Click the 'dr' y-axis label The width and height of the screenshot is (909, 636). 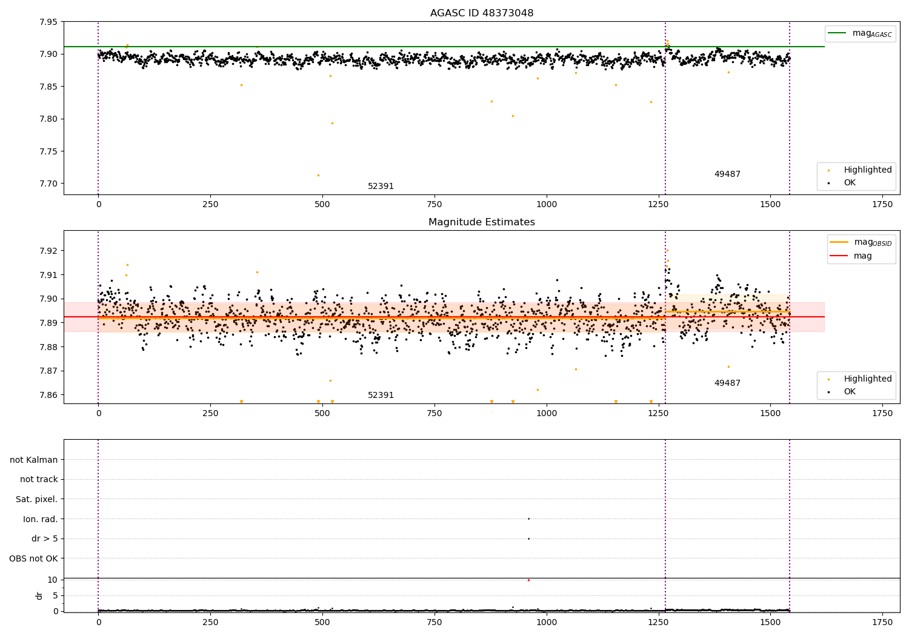click(39, 595)
